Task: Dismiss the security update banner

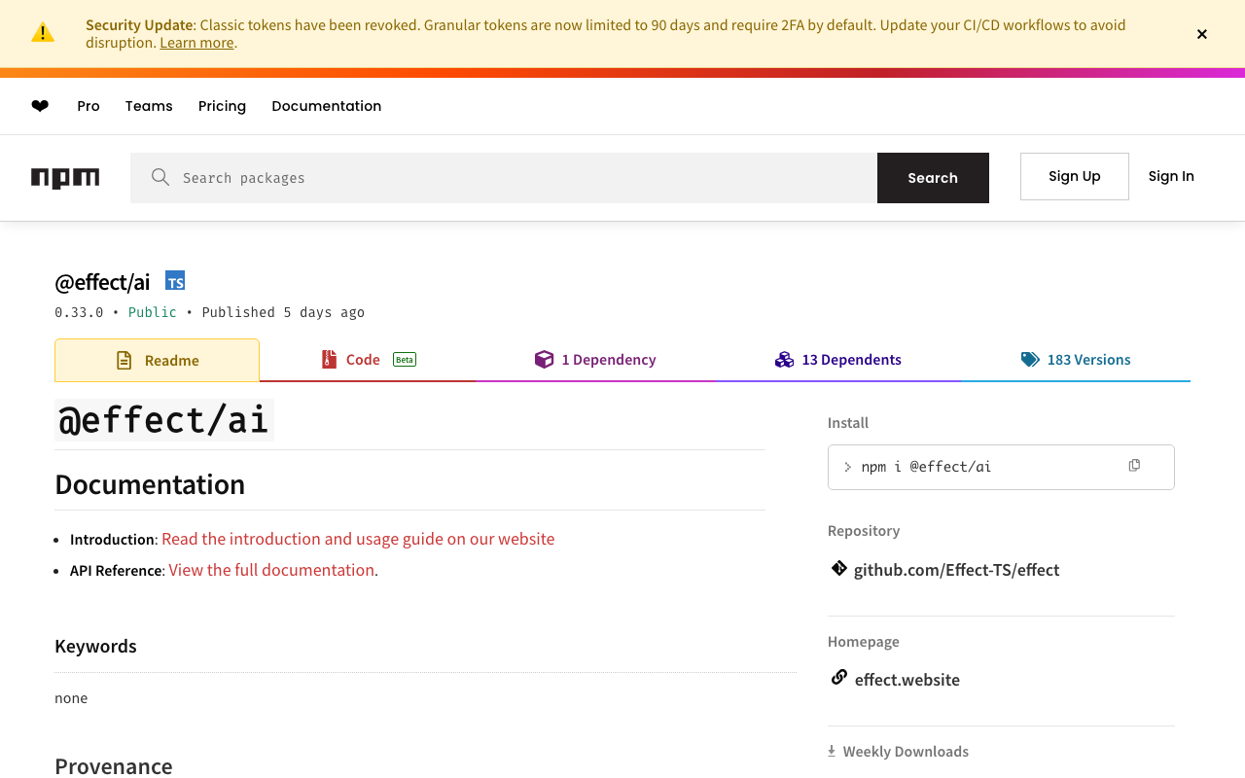Action: point(1202,34)
